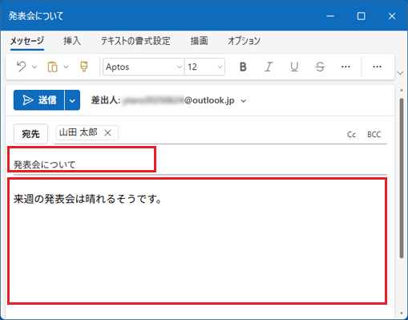
Task: Click the vertical scrollbar of the message pane
Action: click(402, 178)
